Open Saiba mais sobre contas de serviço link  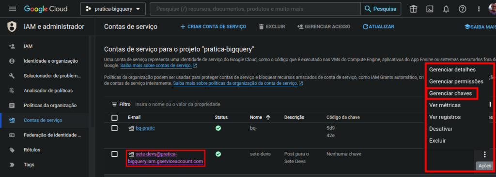tap(158, 66)
